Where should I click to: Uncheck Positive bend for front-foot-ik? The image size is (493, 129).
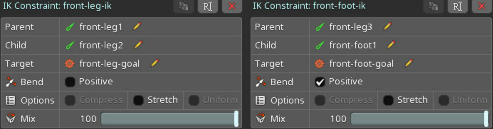click(x=320, y=82)
